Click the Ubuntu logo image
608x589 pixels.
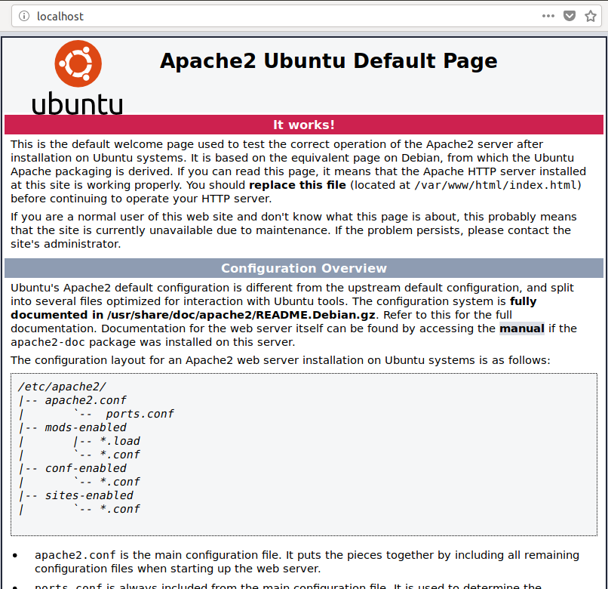pyautogui.click(x=78, y=77)
